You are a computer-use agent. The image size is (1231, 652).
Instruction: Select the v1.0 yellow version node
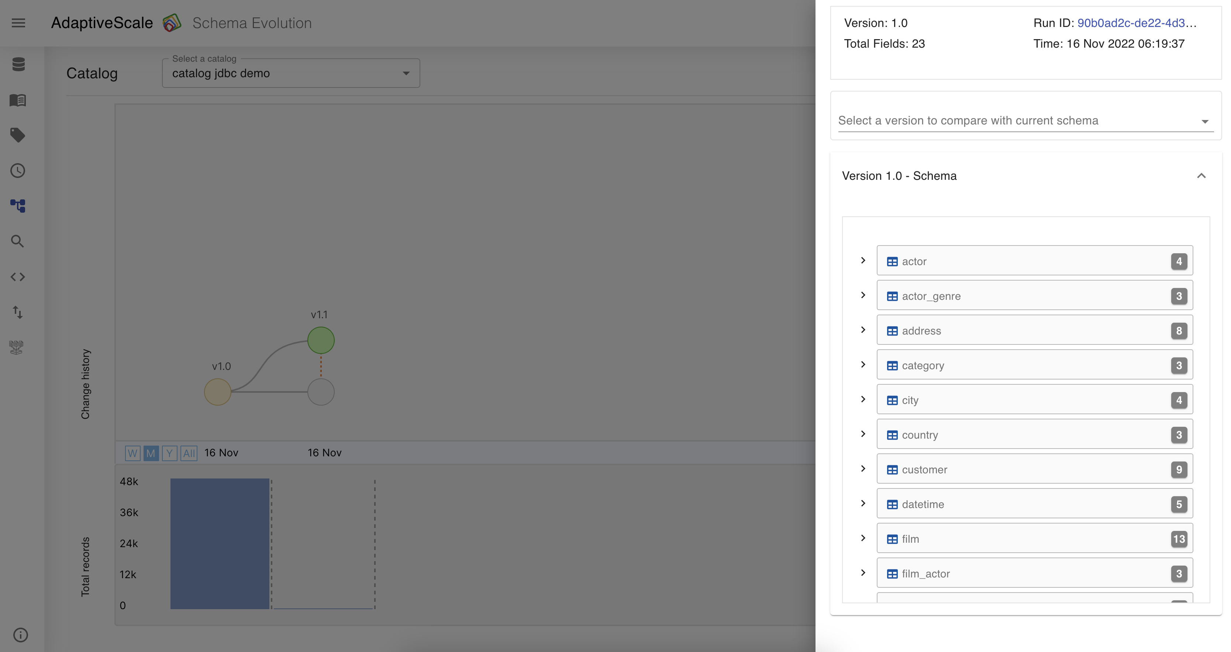pos(218,392)
